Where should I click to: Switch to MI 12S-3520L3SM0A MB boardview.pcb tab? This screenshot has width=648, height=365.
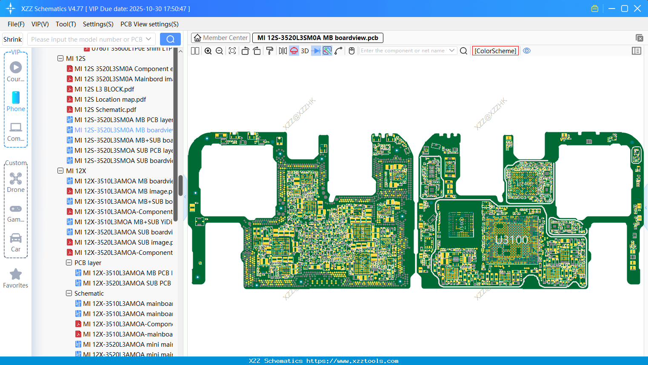point(317,37)
